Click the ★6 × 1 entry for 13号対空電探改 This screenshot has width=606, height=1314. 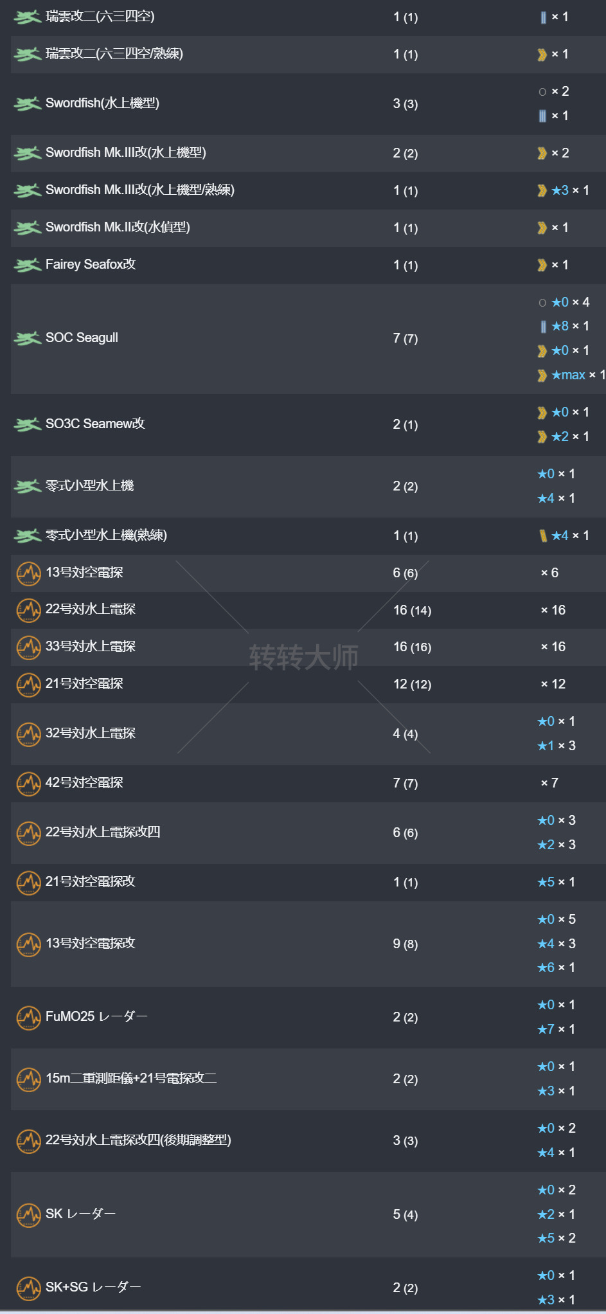556,968
